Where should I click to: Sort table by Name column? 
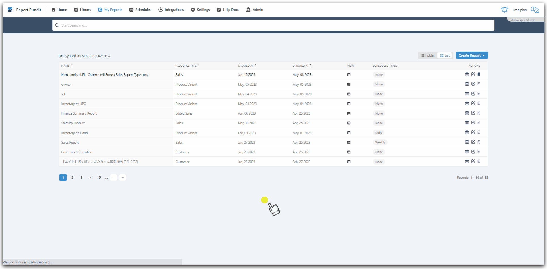(x=67, y=66)
